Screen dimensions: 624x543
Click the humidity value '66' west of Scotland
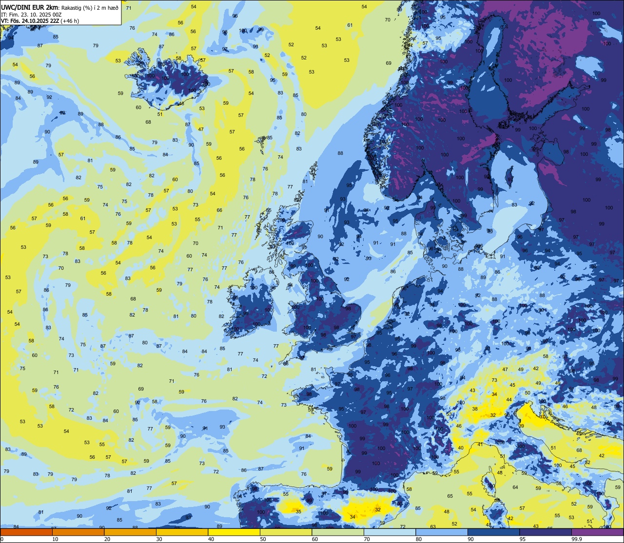point(219,210)
